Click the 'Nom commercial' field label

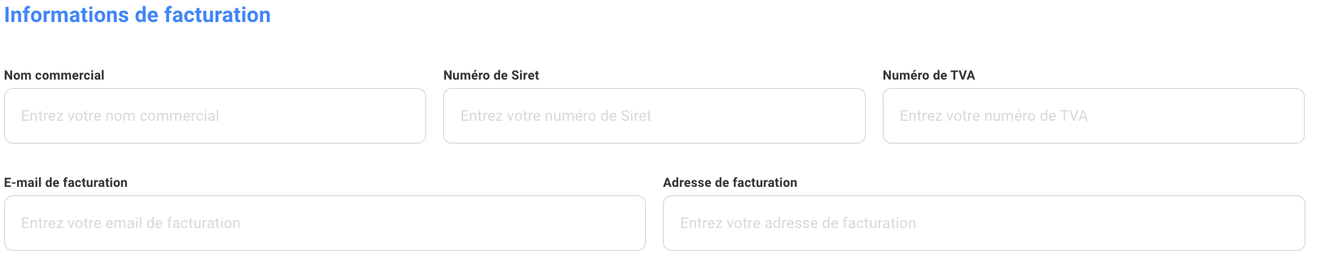tap(54, 75)
